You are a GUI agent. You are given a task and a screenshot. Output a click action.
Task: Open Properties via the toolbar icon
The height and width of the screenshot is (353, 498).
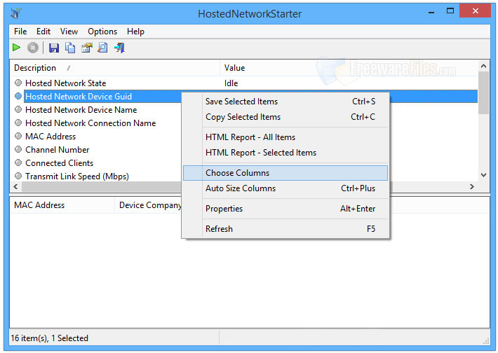pos(86,48)
